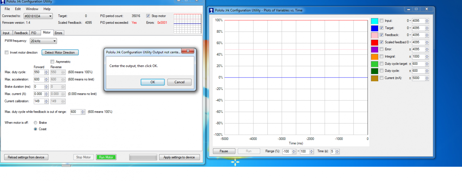
Task: Click the red Scaled feedback color swatch
Action: coord(375,42)
